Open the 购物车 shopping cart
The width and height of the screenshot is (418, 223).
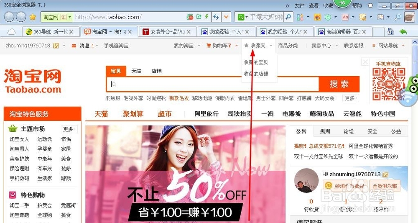(x=222, y=46)
